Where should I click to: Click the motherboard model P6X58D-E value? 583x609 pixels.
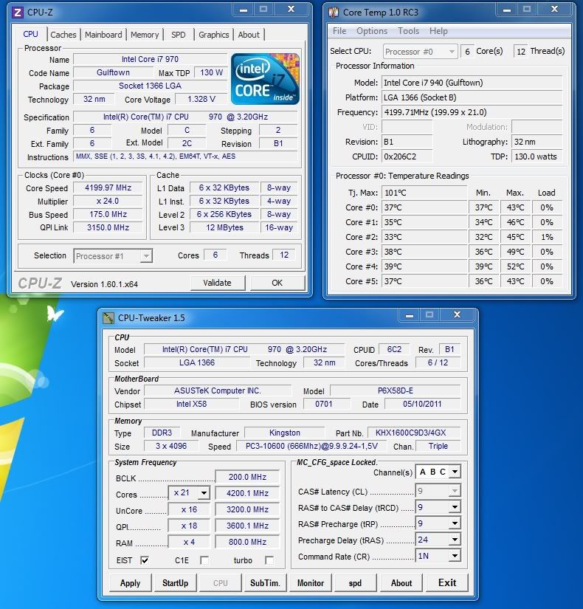tap(395, 390)
